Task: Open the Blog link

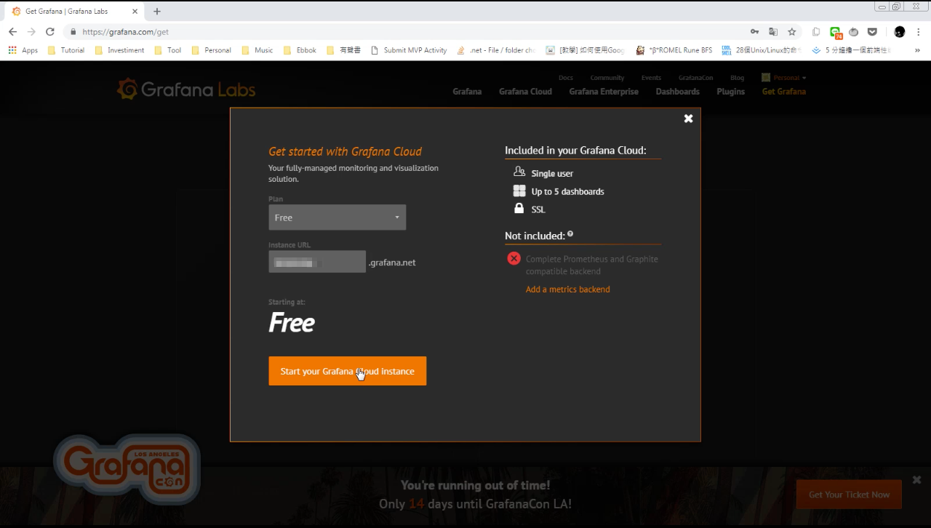Action: click(x=737, y=78)
